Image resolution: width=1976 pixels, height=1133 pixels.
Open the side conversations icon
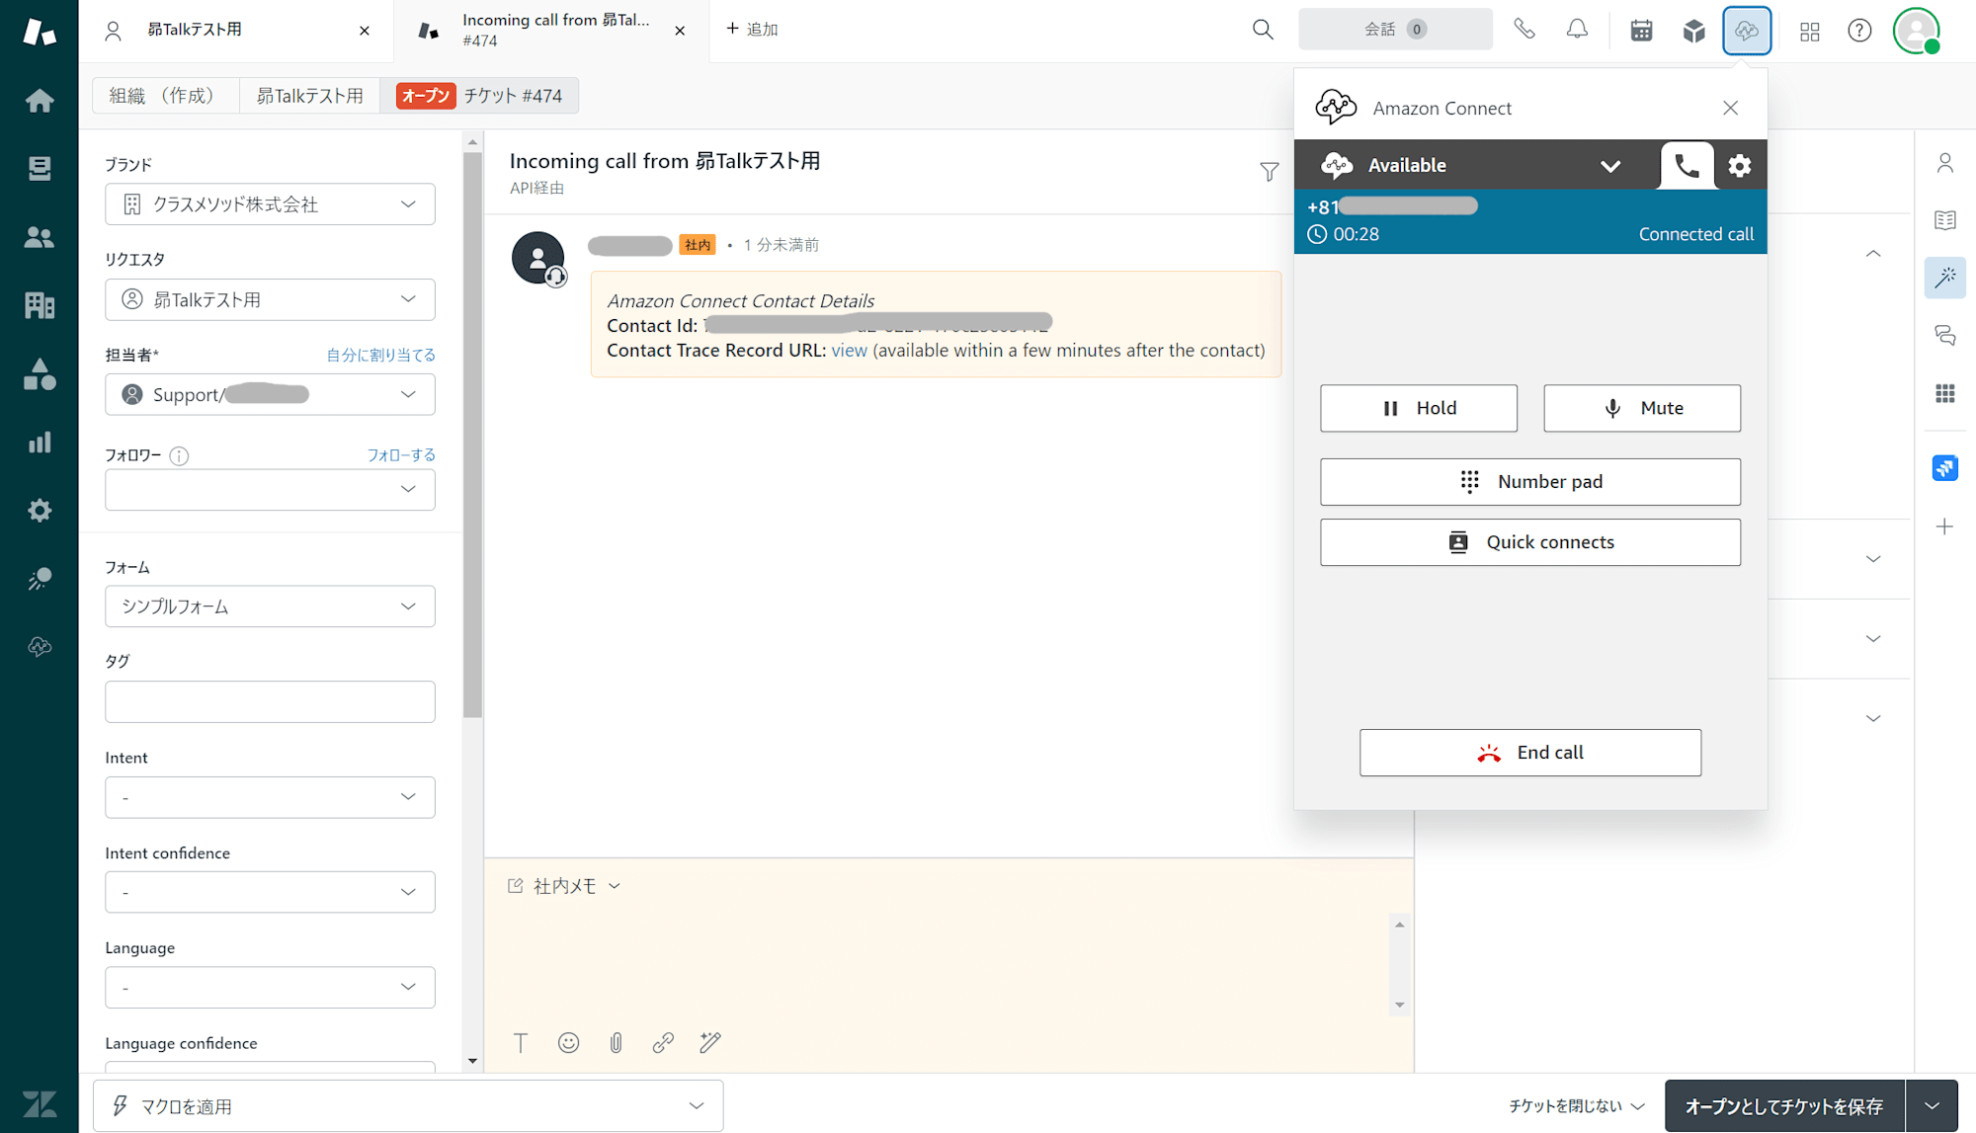[1945, 336]
